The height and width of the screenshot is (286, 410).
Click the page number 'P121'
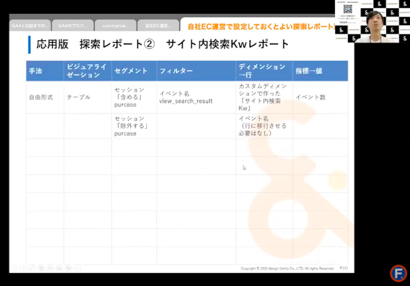click(343, 268)
